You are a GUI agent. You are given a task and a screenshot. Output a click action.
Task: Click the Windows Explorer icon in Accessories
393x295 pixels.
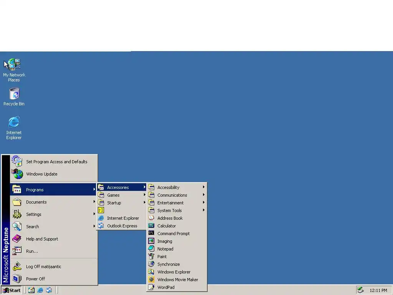pos(151,272)
